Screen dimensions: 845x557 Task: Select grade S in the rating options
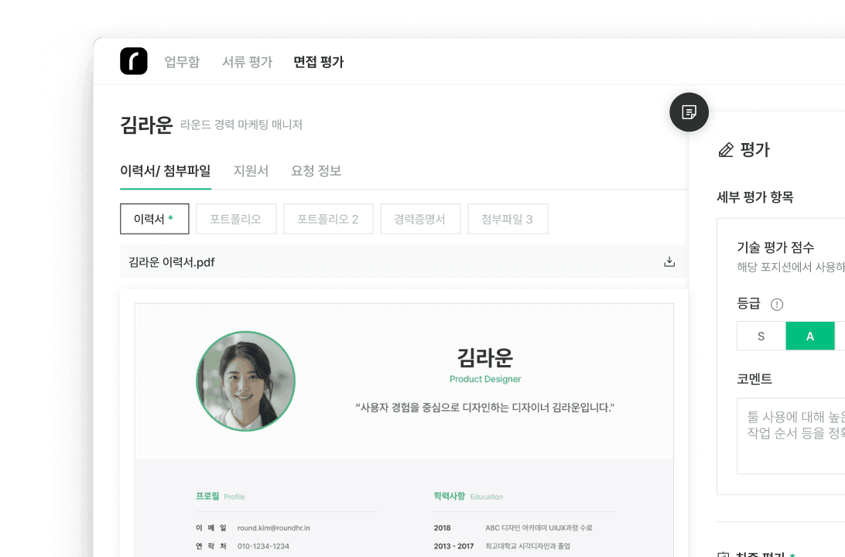pos(761,337)
